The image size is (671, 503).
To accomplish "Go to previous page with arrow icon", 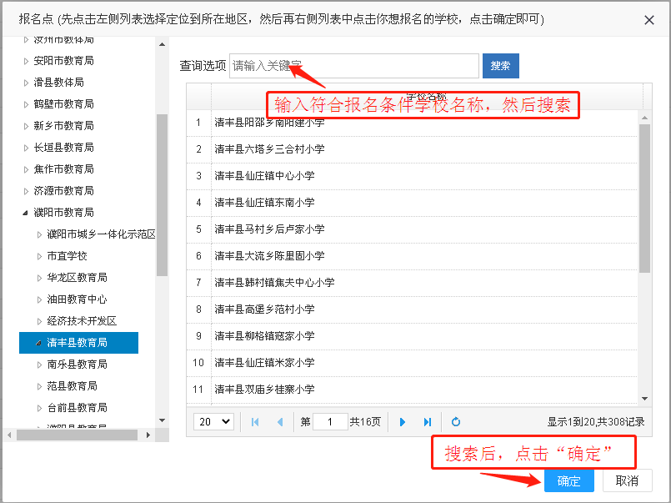I will pos(279,421).
